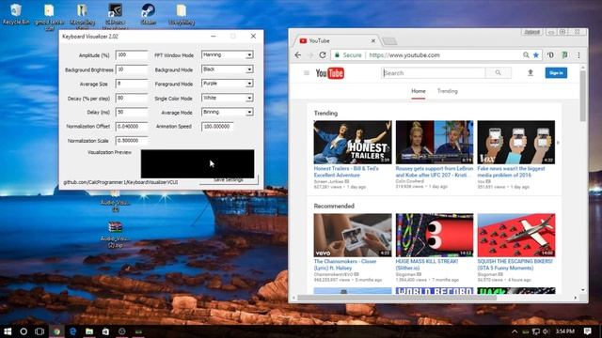Image resolution: width=602 pixels, height=338 pixels.
Task: Click the Secure padlock in address bar
Action: (337, 55)
